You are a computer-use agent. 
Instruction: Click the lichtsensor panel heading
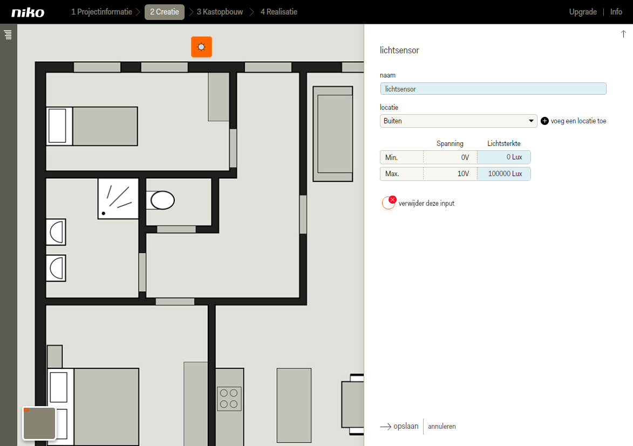click(x=399, y=50)
